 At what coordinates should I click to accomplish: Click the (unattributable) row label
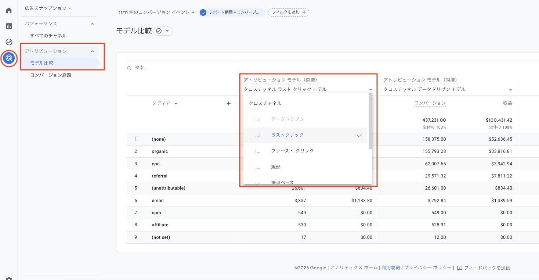click(169, 188)
